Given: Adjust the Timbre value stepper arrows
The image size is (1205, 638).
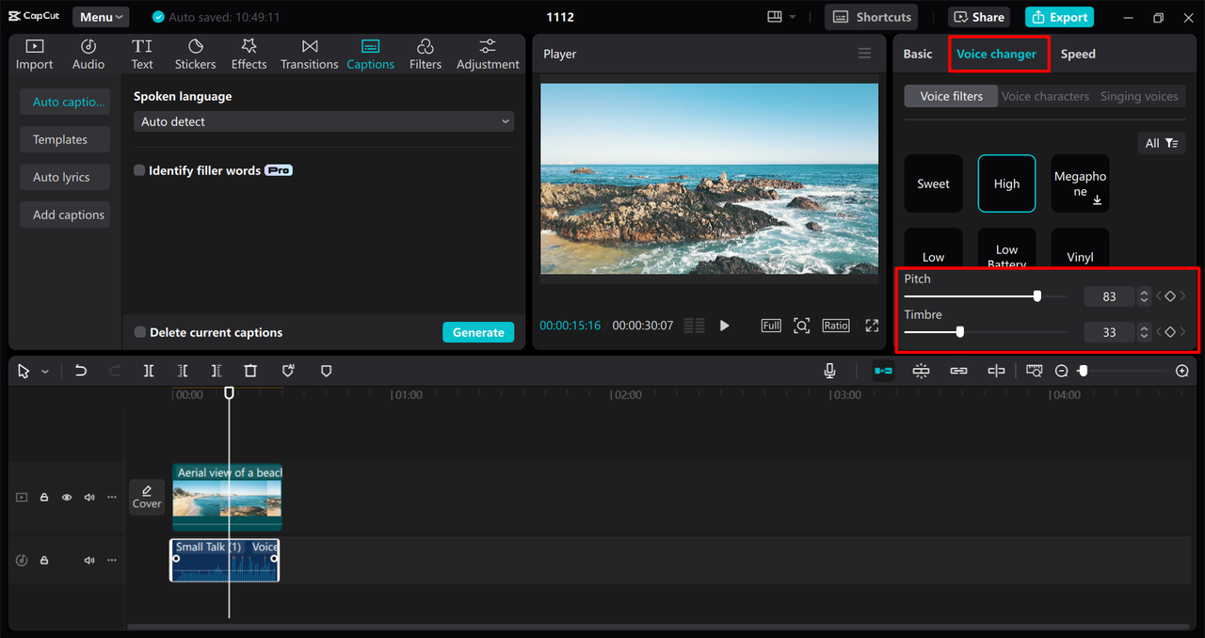Looking at the screenshot, I should pyautogui.click(x=1144, y=332).
